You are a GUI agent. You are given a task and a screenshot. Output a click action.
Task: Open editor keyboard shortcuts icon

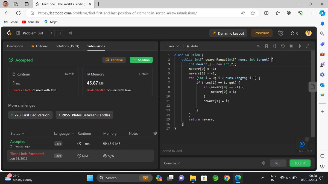point(291,46)
